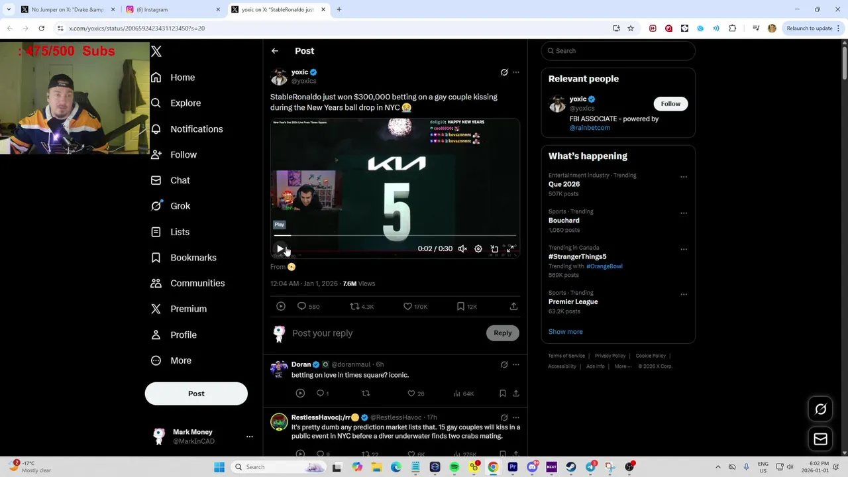The image size is (848, 477).
Task: Open video settings gear
Action: (478, 249)
